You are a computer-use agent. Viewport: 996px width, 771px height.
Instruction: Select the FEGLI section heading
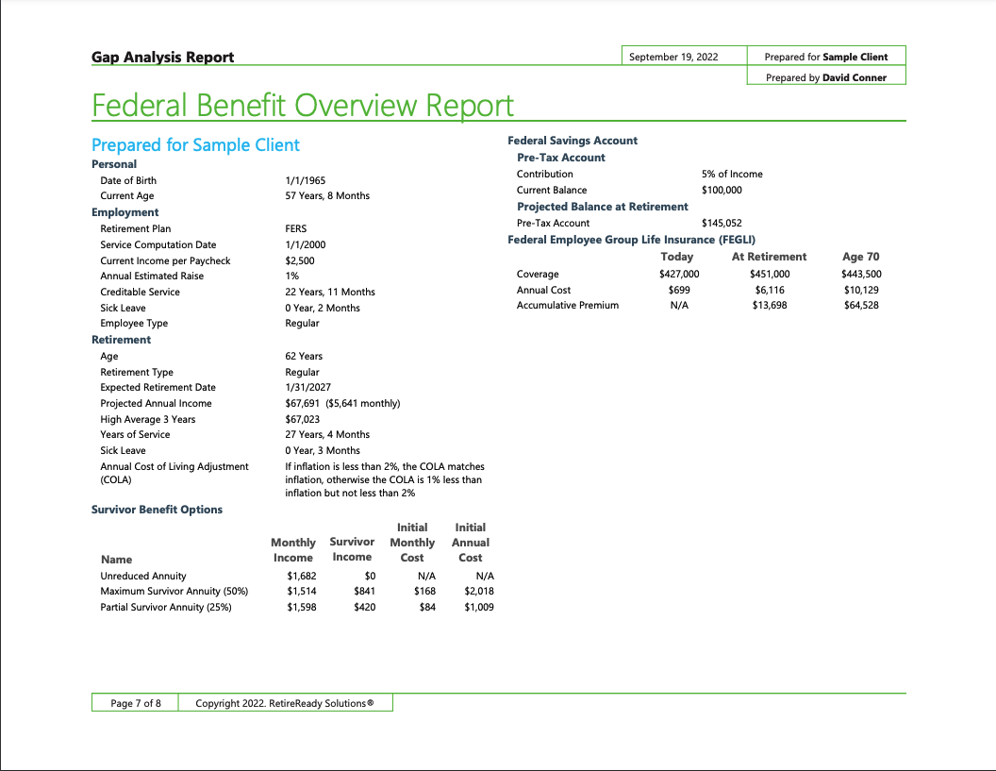(x=631, y=240)
